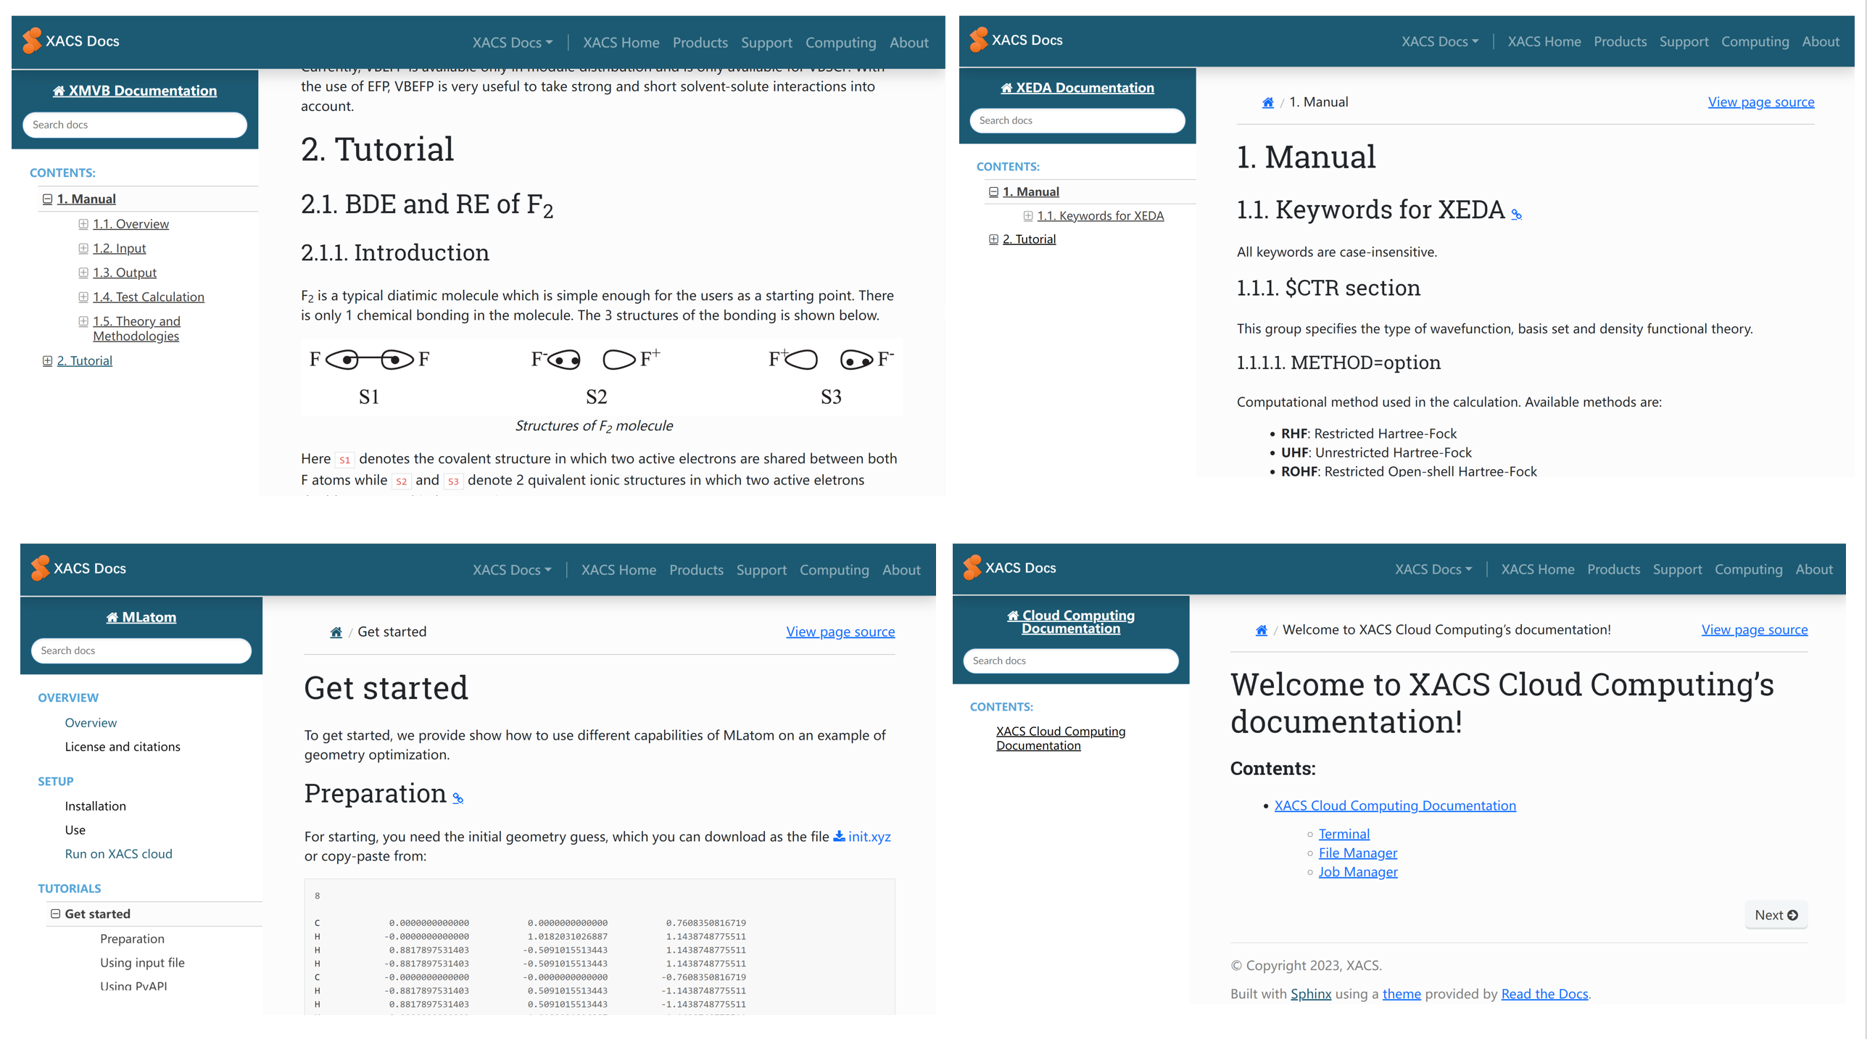Click the Next button on Cloud Computing page

point(1776,915)
